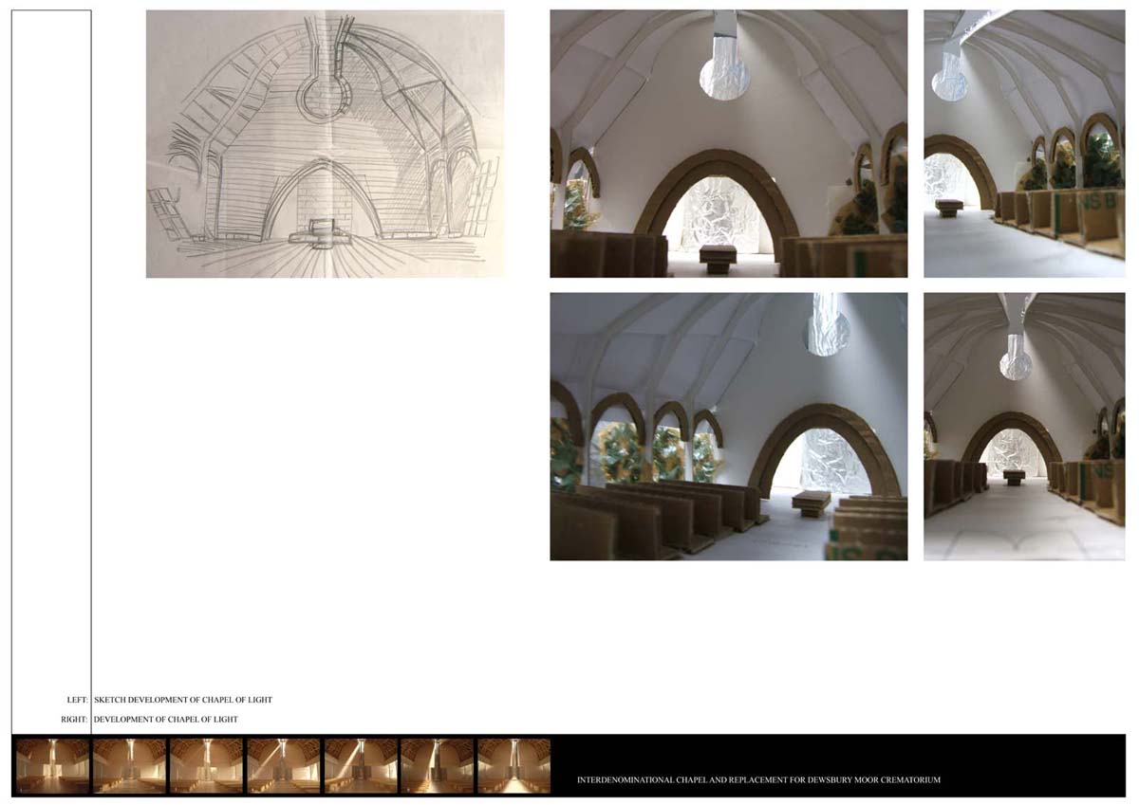Click the empty tall left margin column
The image size is (1139, 805).
[51, 360]
